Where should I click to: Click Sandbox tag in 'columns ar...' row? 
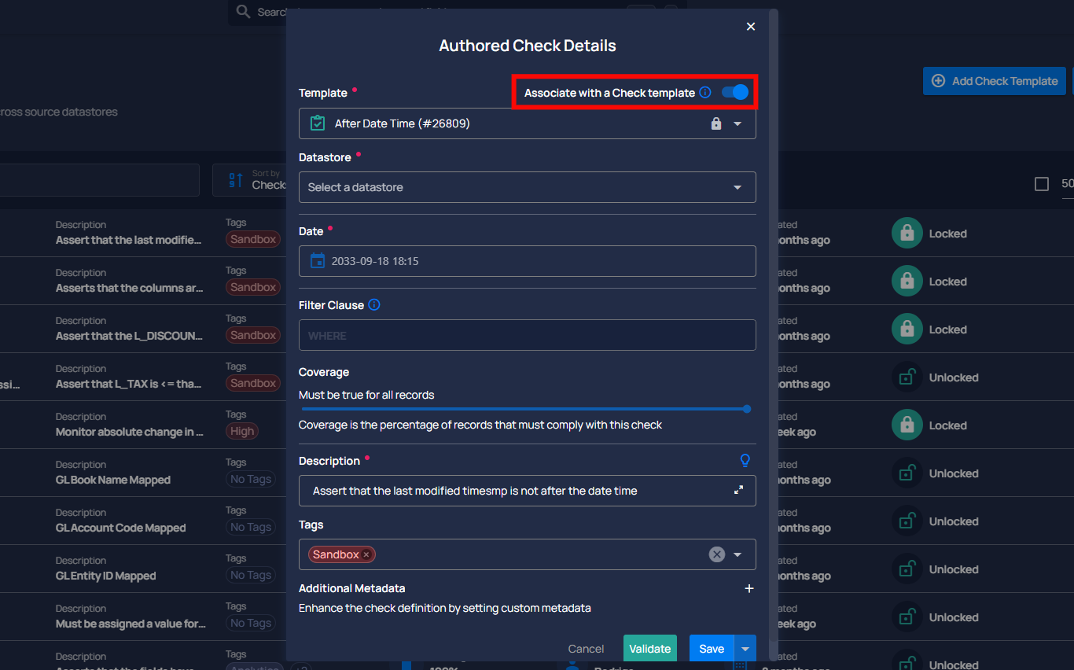click(253, 287)
